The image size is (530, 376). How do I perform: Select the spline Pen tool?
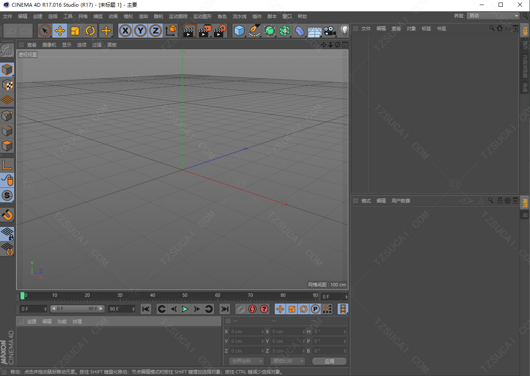coord(254,31)
